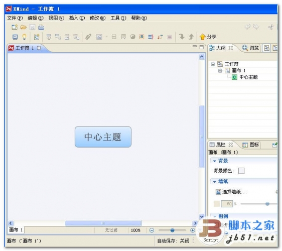Create a new workbook with toolbar icon
Viewport: 282px width, 251px height.
[15, 27]
